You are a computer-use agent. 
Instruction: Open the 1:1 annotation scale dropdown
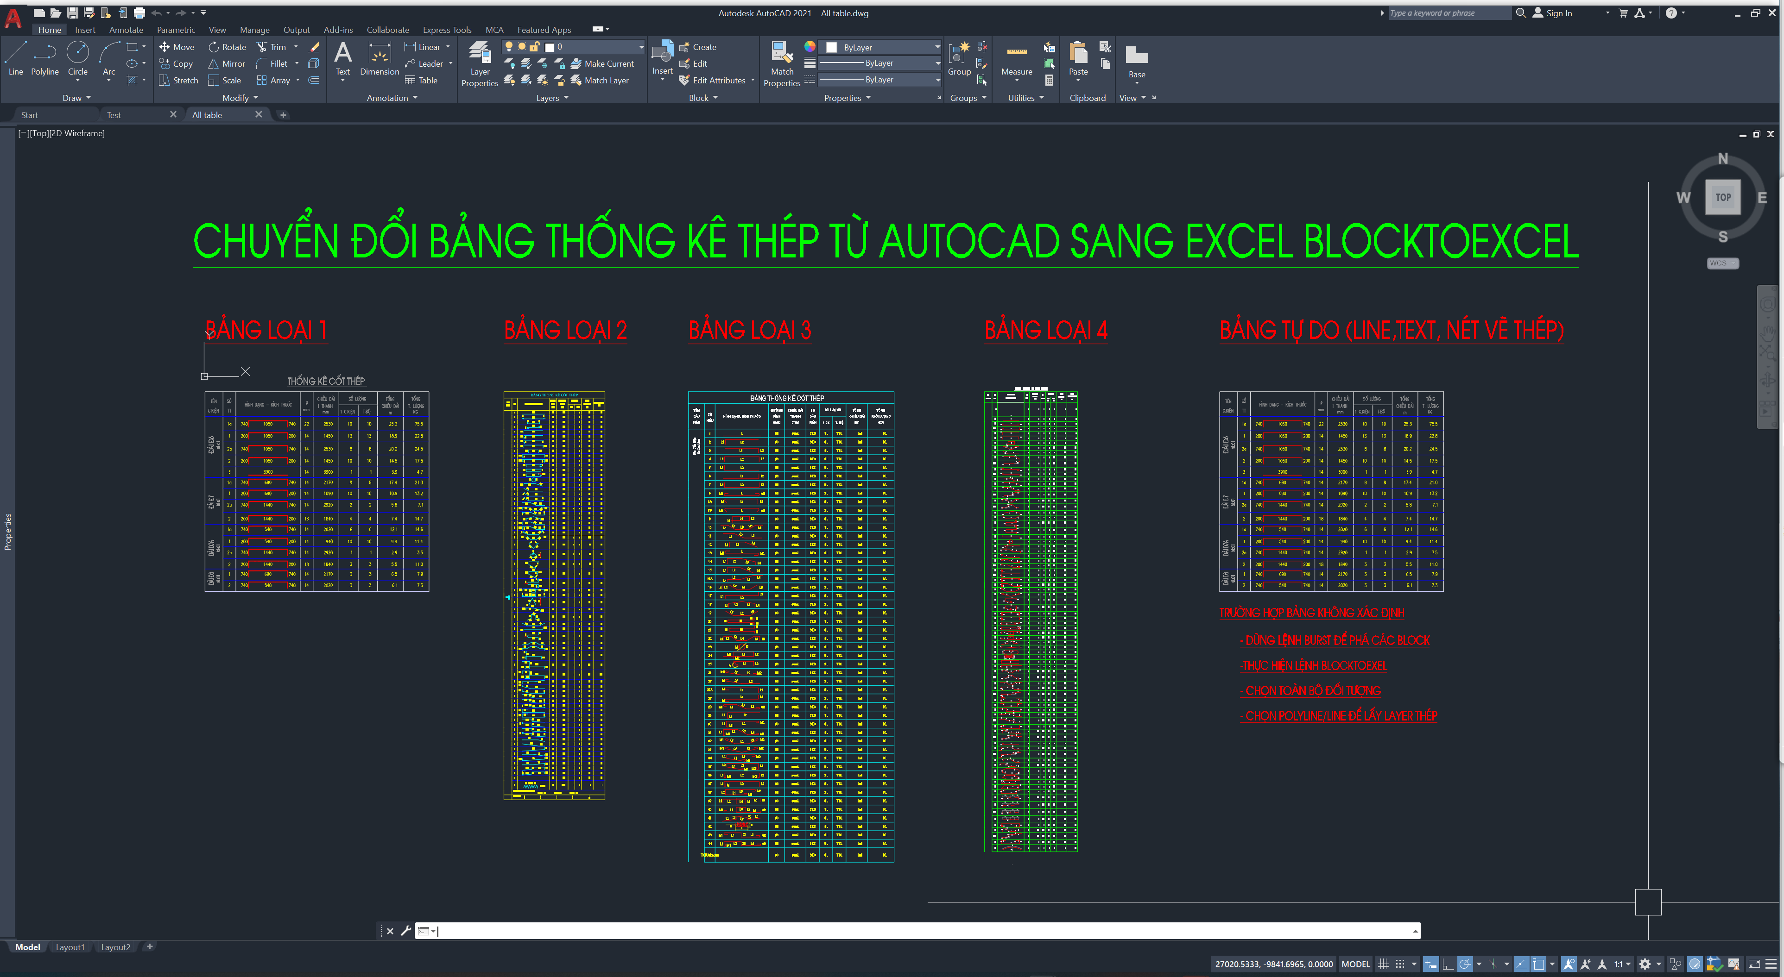tap(1623, 964)
